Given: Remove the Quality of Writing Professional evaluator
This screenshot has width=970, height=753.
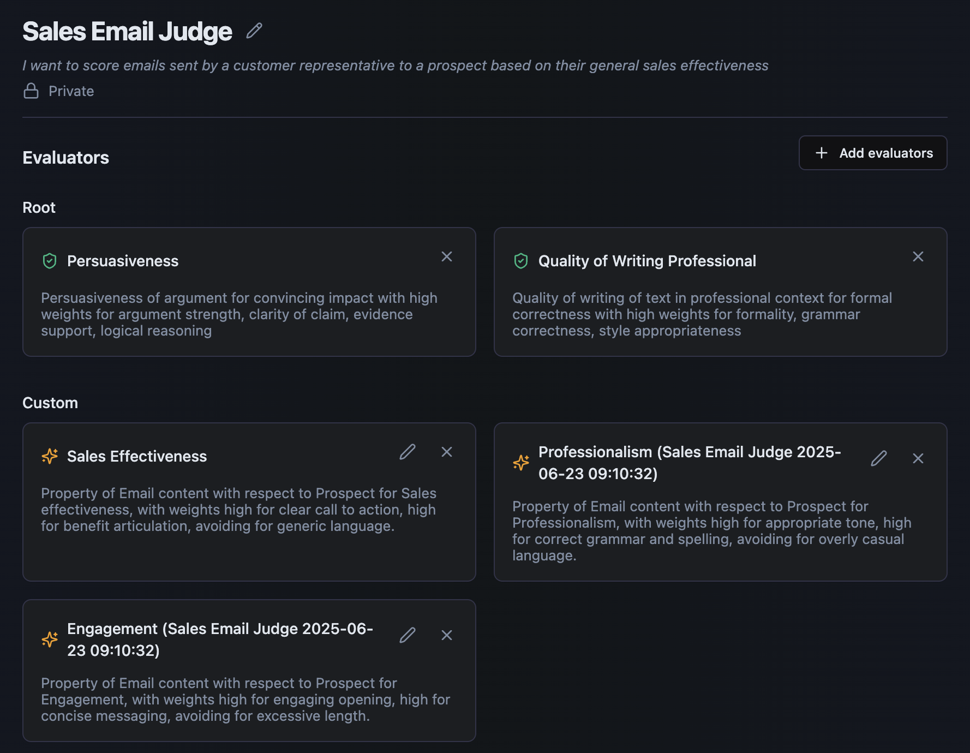Looking at the screenshot, I should [918, 256].
